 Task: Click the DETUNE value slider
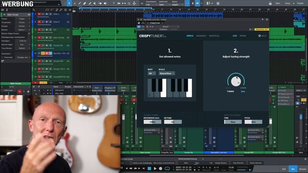[173, 122]
